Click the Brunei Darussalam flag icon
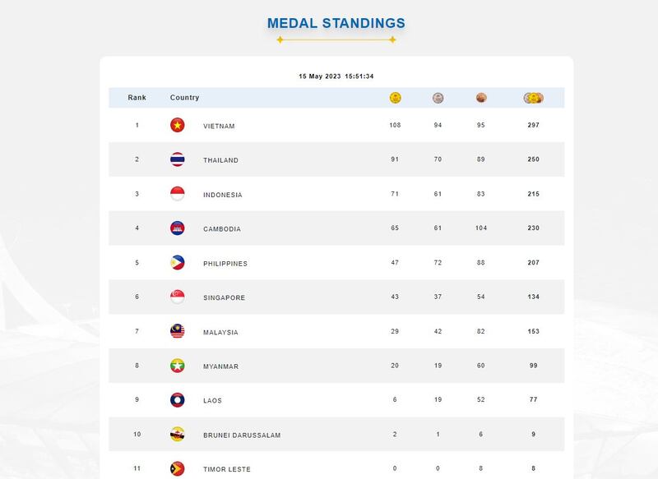Image resolution: width=658 pixels, height=479 pixels. click(177, 434)
